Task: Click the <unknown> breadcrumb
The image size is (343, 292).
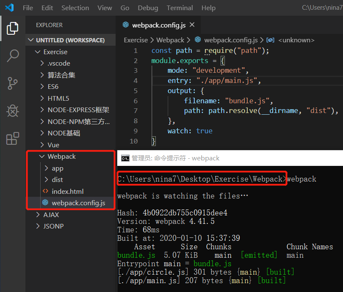Action: point(296,40)
